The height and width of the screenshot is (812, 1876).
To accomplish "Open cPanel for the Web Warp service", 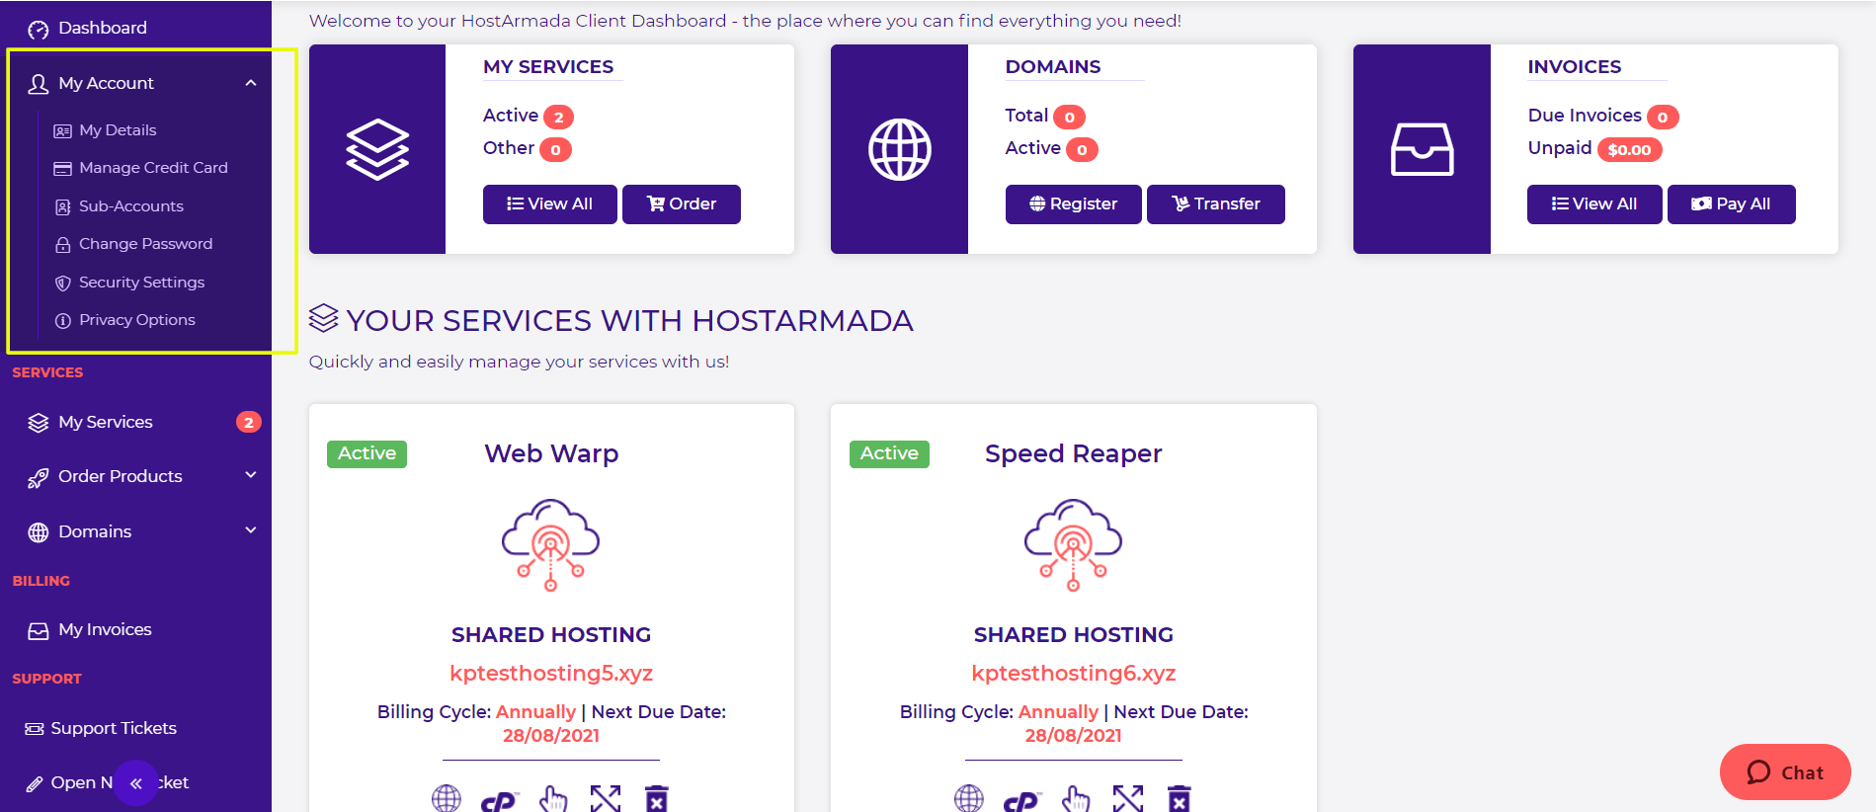I will coord(499,800).
